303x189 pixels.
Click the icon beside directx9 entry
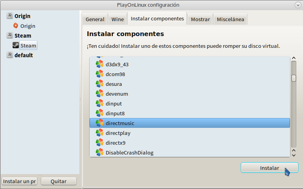coord(100,143)
